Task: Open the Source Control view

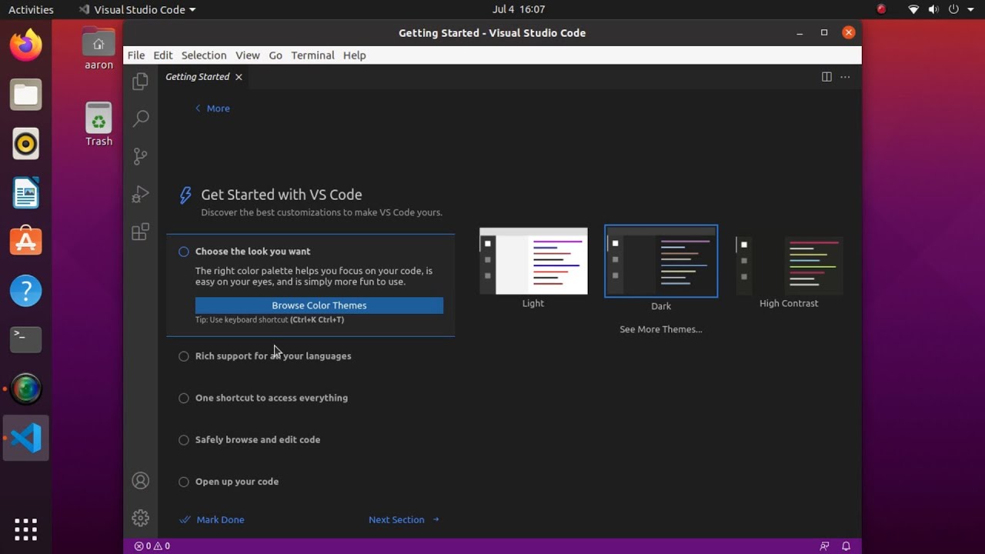Action: (x=140, y=156)
